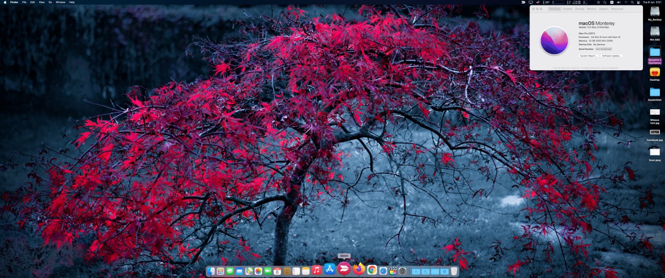The height and width of the screenshot is (278, 665).
Task: Open the Edit menu
Action: (32, 2)
